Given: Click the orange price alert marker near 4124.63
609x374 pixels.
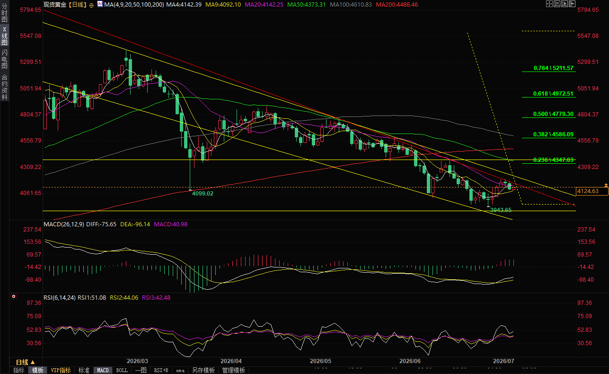Looking at the screenshot, I should coord(606,184).
